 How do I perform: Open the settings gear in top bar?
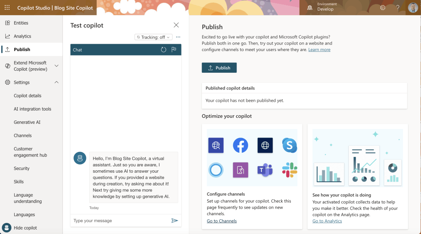click(x=383, y=7)
